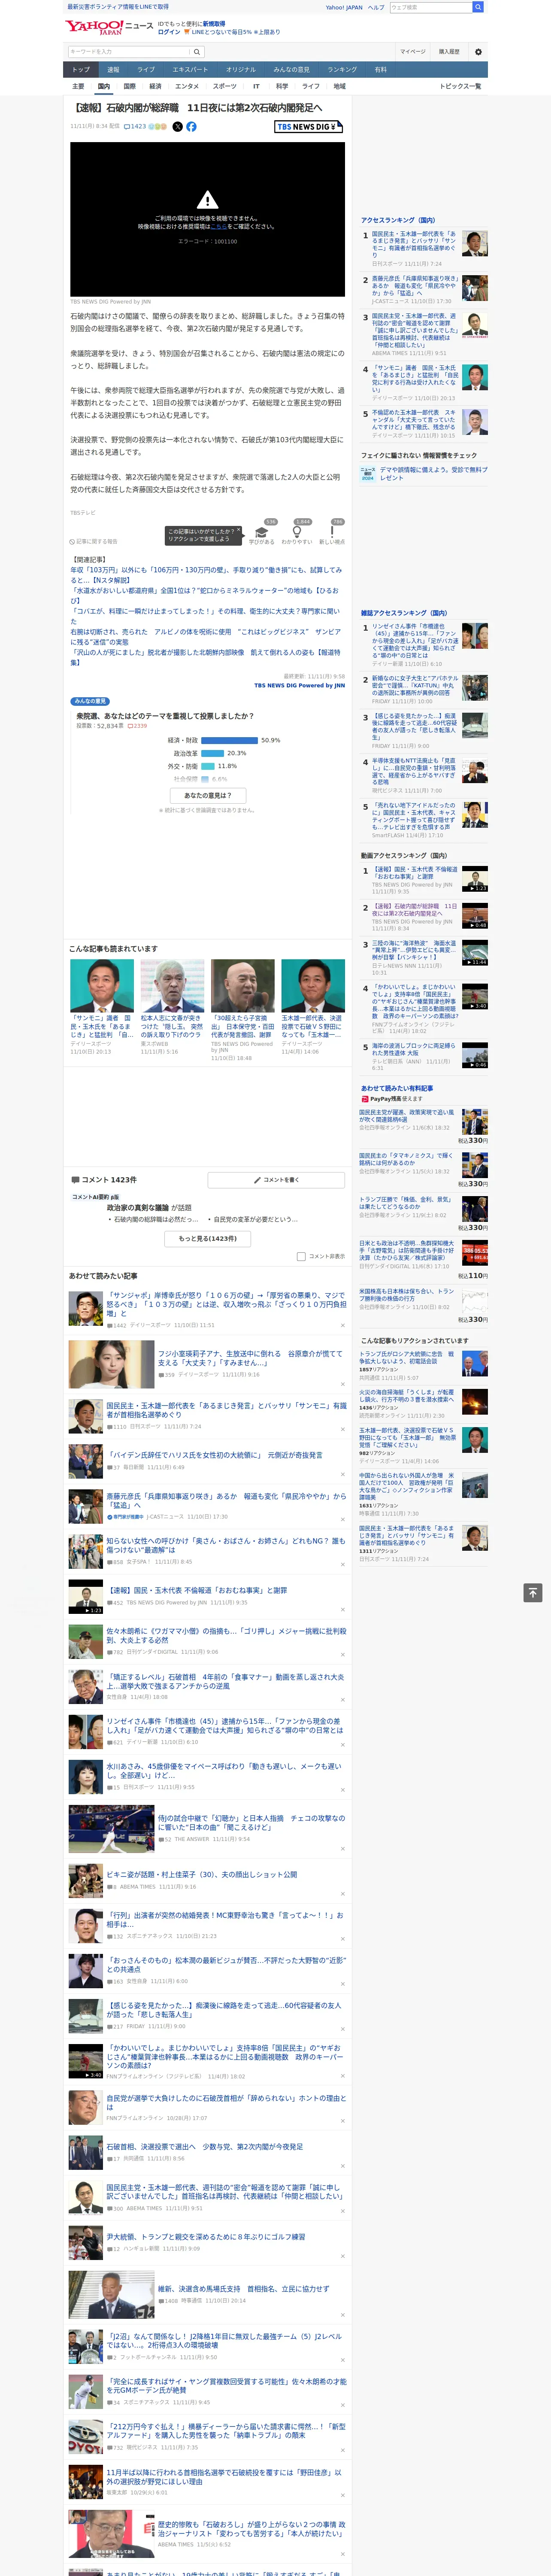This screenshot has width=551, height=2576.
Task: Open related link 「コバエが、料理に一瞬だけ」
Action: point(206,616)
